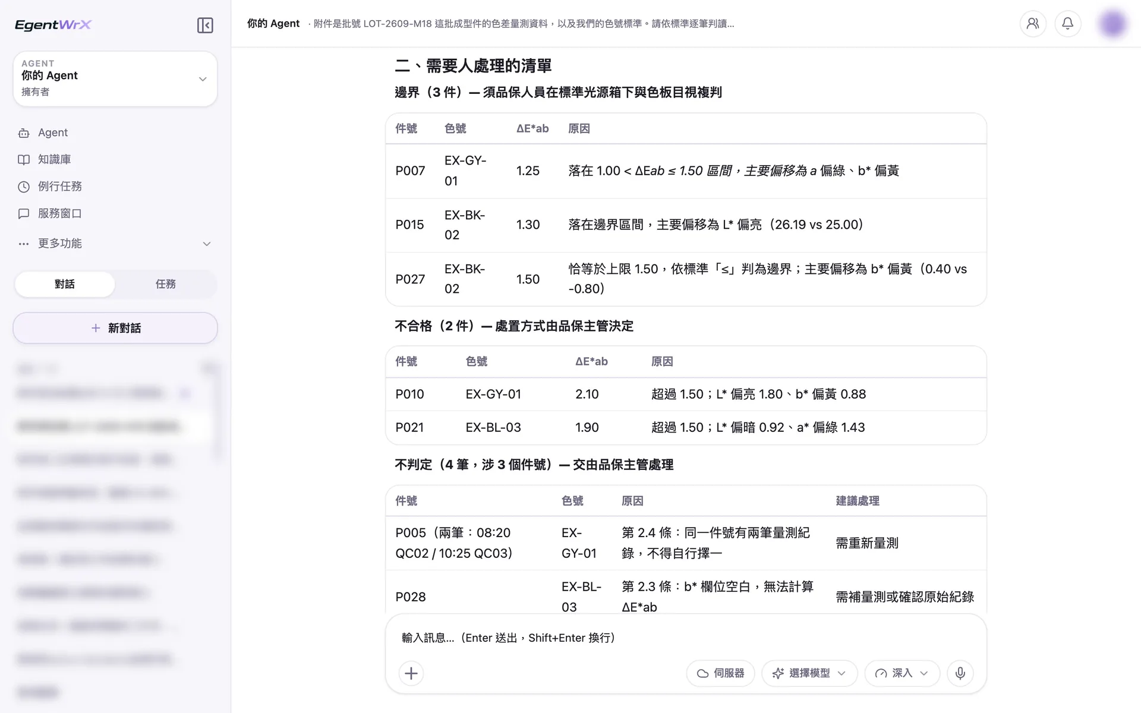This screenshot has width=1141, height=713.
Task: Start a 新對話
Action: point(115,328)
